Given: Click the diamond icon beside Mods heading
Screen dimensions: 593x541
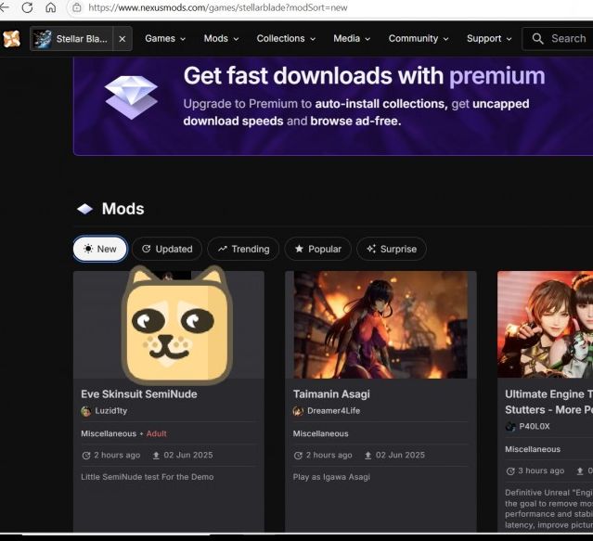Looking at the screenshot, I should [85, 209].
